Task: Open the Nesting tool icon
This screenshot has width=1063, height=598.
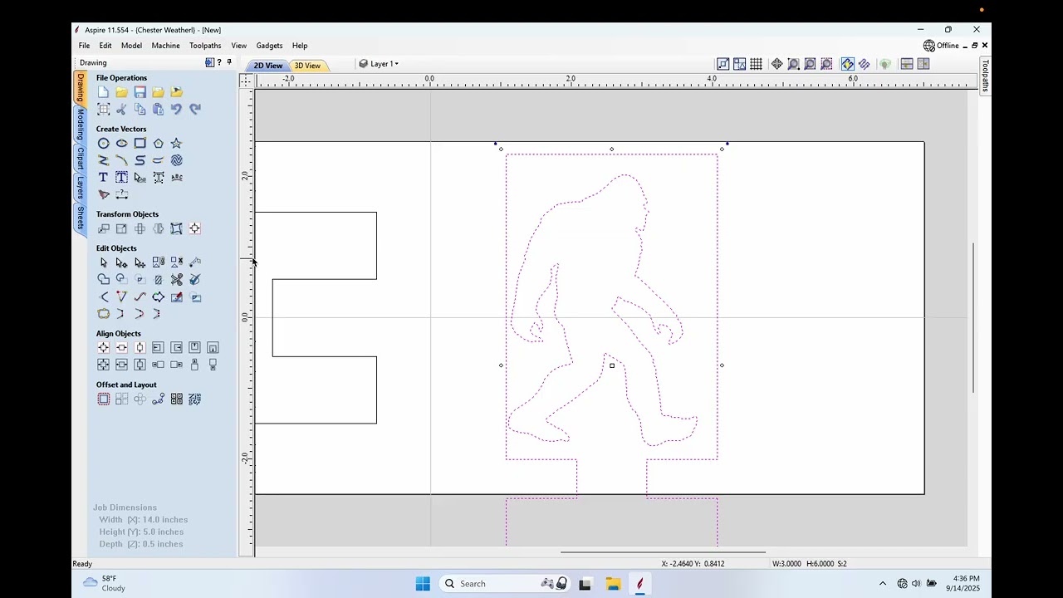Action: coord(194,399)
